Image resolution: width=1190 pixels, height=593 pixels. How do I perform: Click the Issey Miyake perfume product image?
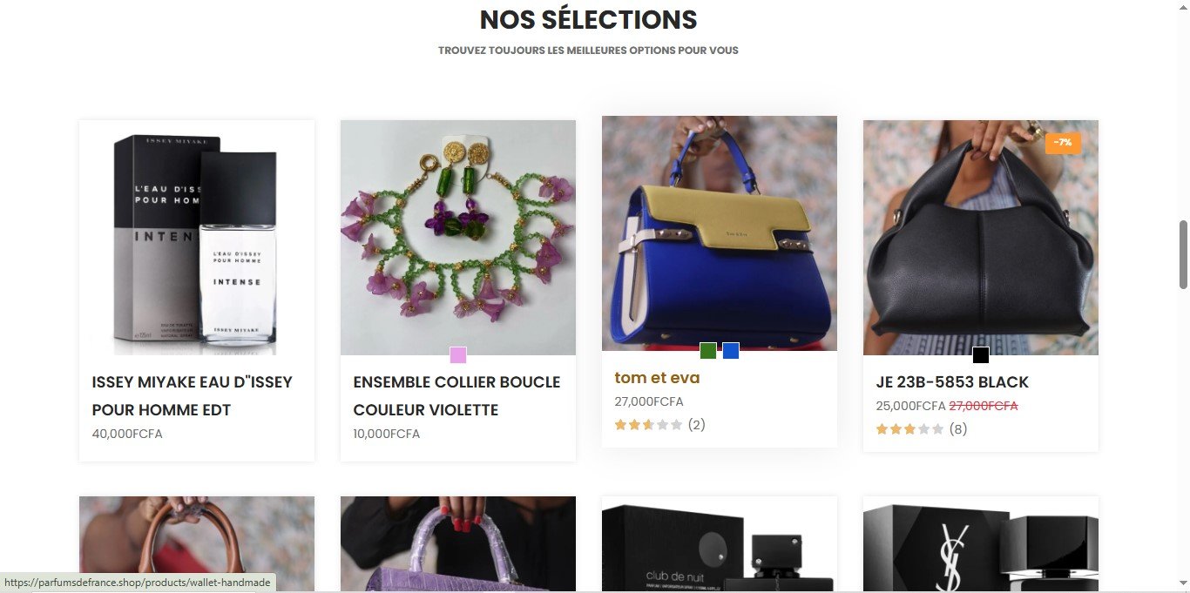point(197,237)
